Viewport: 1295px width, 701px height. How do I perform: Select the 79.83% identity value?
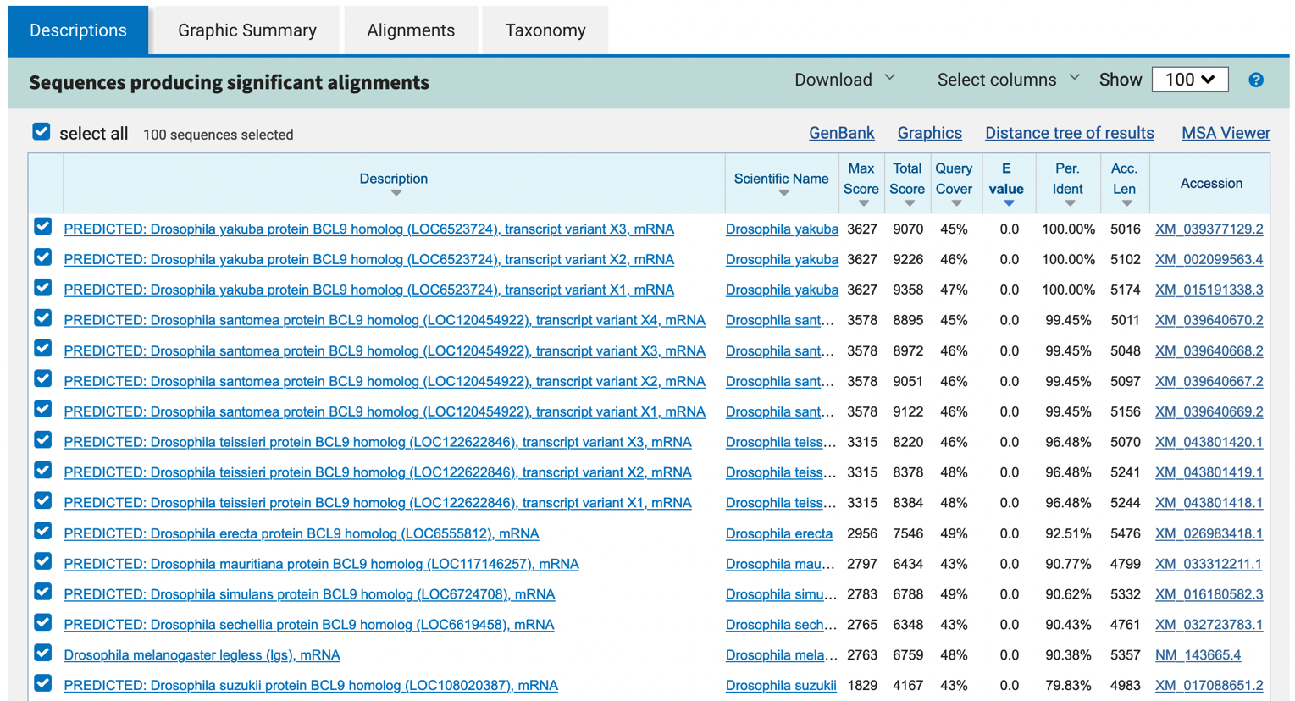pos(1068,686)
